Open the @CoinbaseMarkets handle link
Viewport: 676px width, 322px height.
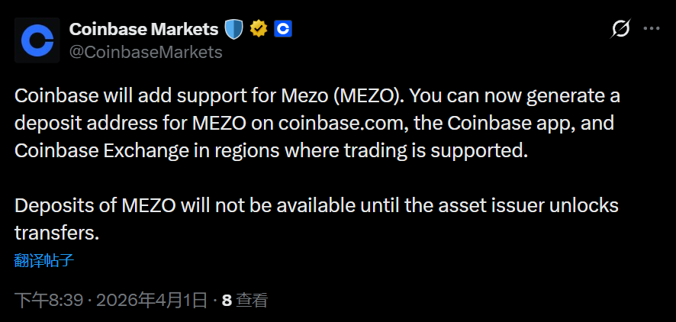tap(146, 52)
